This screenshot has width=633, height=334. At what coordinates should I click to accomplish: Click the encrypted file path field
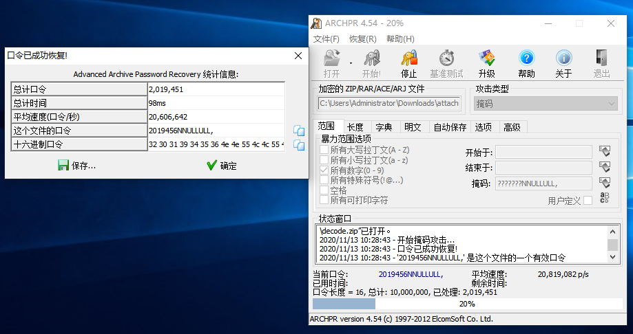coord(389,104)
